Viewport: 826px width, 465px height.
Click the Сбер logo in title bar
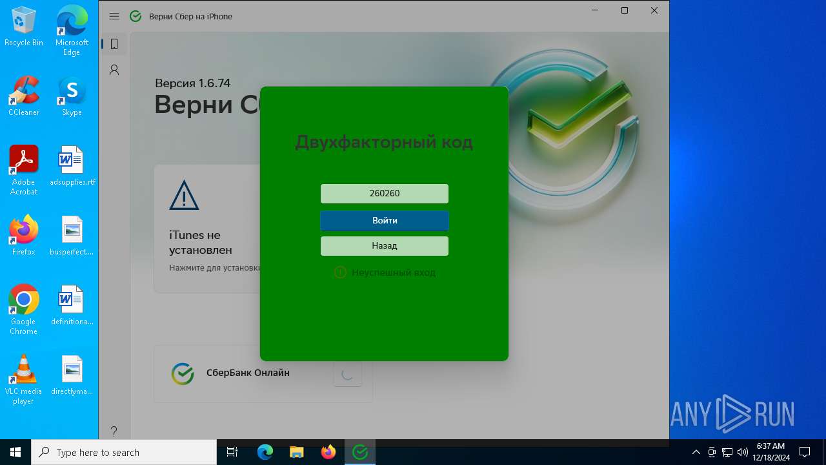point(136,16)
